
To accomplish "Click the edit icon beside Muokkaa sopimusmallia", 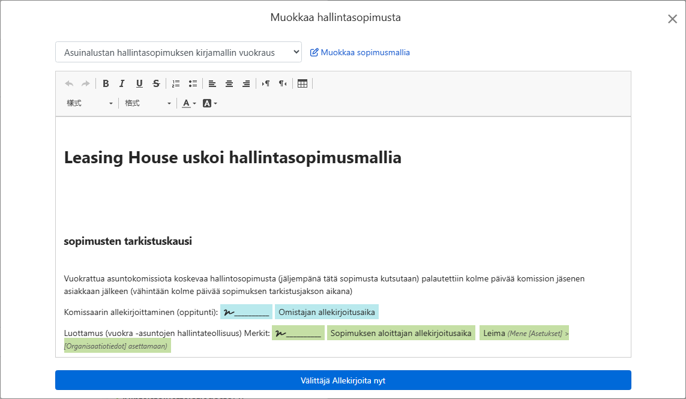I will pos(314,53).
